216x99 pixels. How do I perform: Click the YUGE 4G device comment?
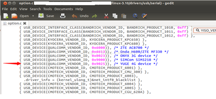[136, 64]
